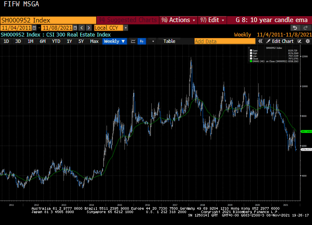Open the Actions menu
Viewport: 312px width, 225px height.
point(178,20)
